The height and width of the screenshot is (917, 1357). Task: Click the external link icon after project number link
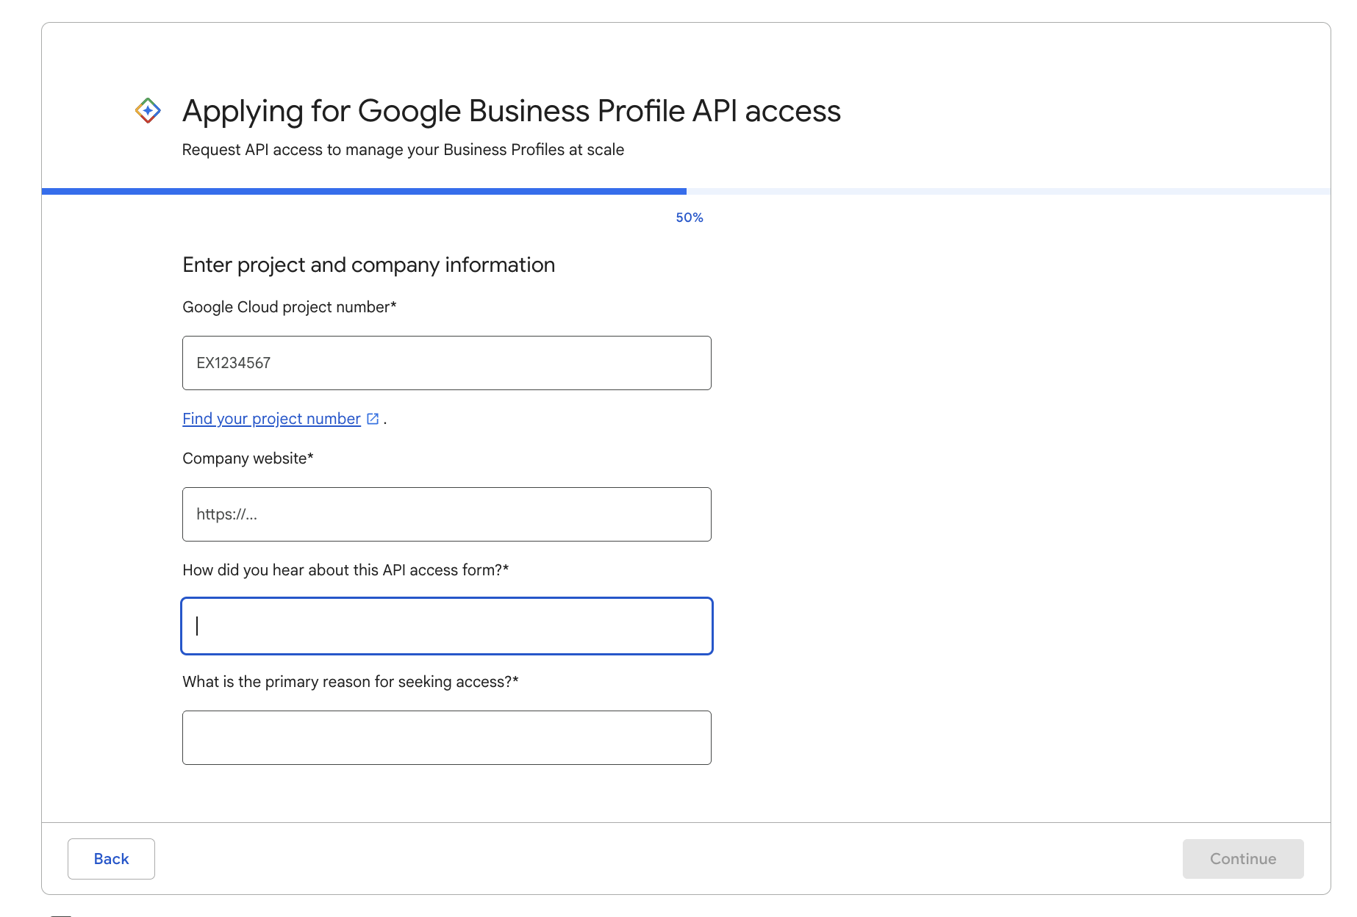[x=373, y=418]
